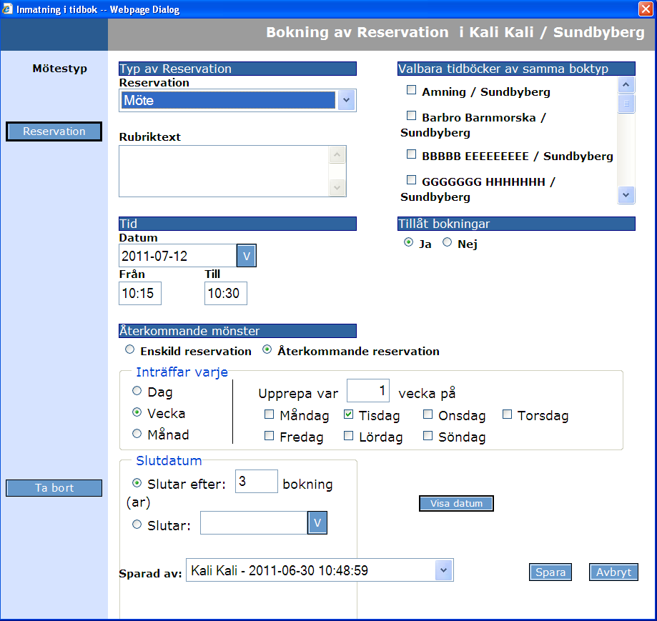Select the Dag recurrence radio button
This screenshot has width=657, height=621.
tap(137, 391)
